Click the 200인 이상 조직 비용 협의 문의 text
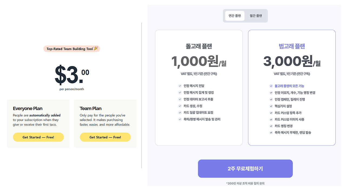The height and width of the screenshot is (191, 346). (x=245, y=183)
